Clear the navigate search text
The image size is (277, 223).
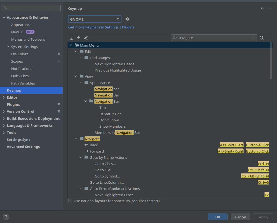pyautogui.click(x=253, y=38)
